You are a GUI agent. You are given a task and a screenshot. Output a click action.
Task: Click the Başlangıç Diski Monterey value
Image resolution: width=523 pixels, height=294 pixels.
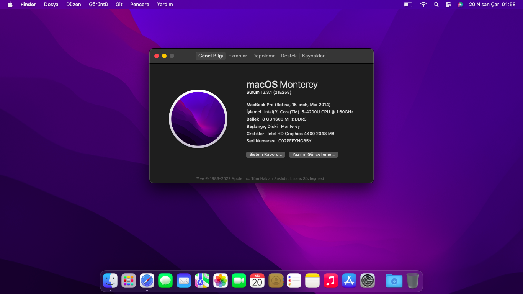[290, 126]
